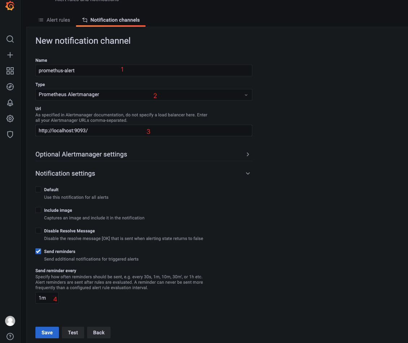The height and width of the screenshot is (343, 408).
Task: Uncheck the Send reminders checkbox
Action: click(38, 251)
